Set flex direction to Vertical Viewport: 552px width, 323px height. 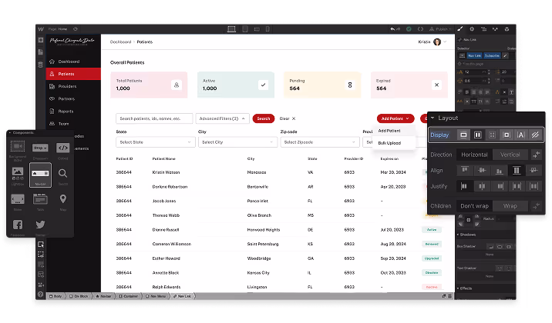coord(510,155)
